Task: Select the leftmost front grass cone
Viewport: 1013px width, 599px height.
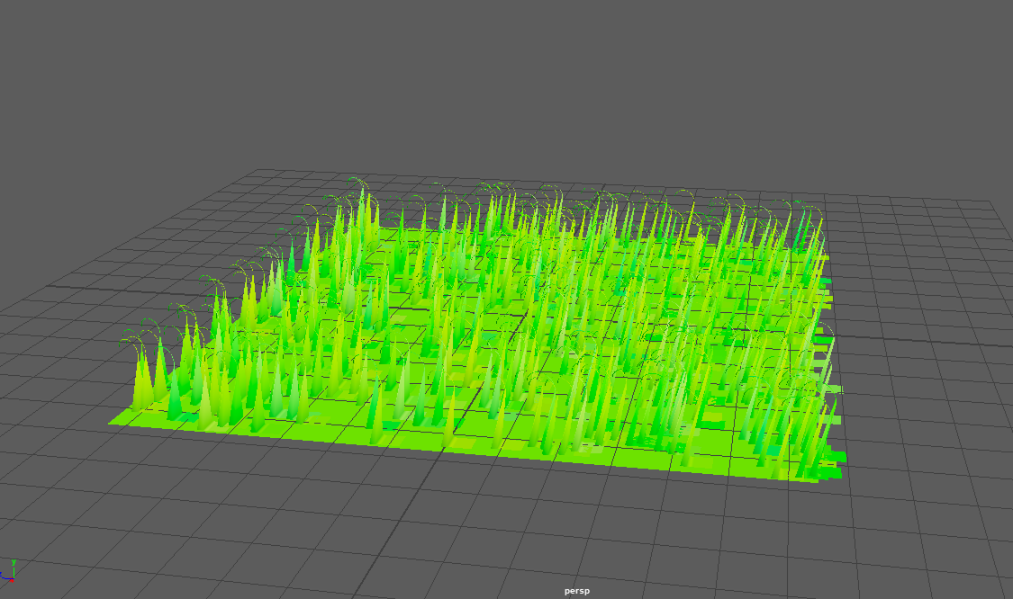Action: pos(141,382)
